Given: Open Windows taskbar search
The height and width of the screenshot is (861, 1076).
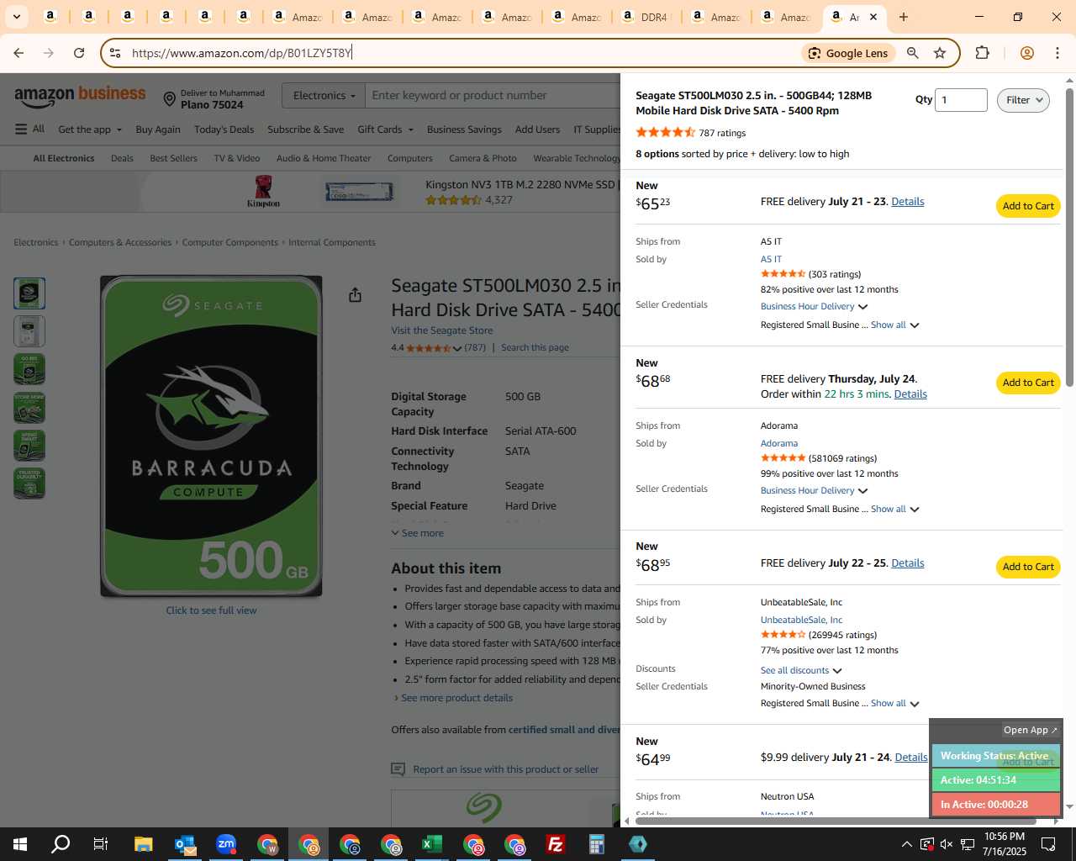Looking at the screenshot, I should pyautogui.click(x=61, y=844).
